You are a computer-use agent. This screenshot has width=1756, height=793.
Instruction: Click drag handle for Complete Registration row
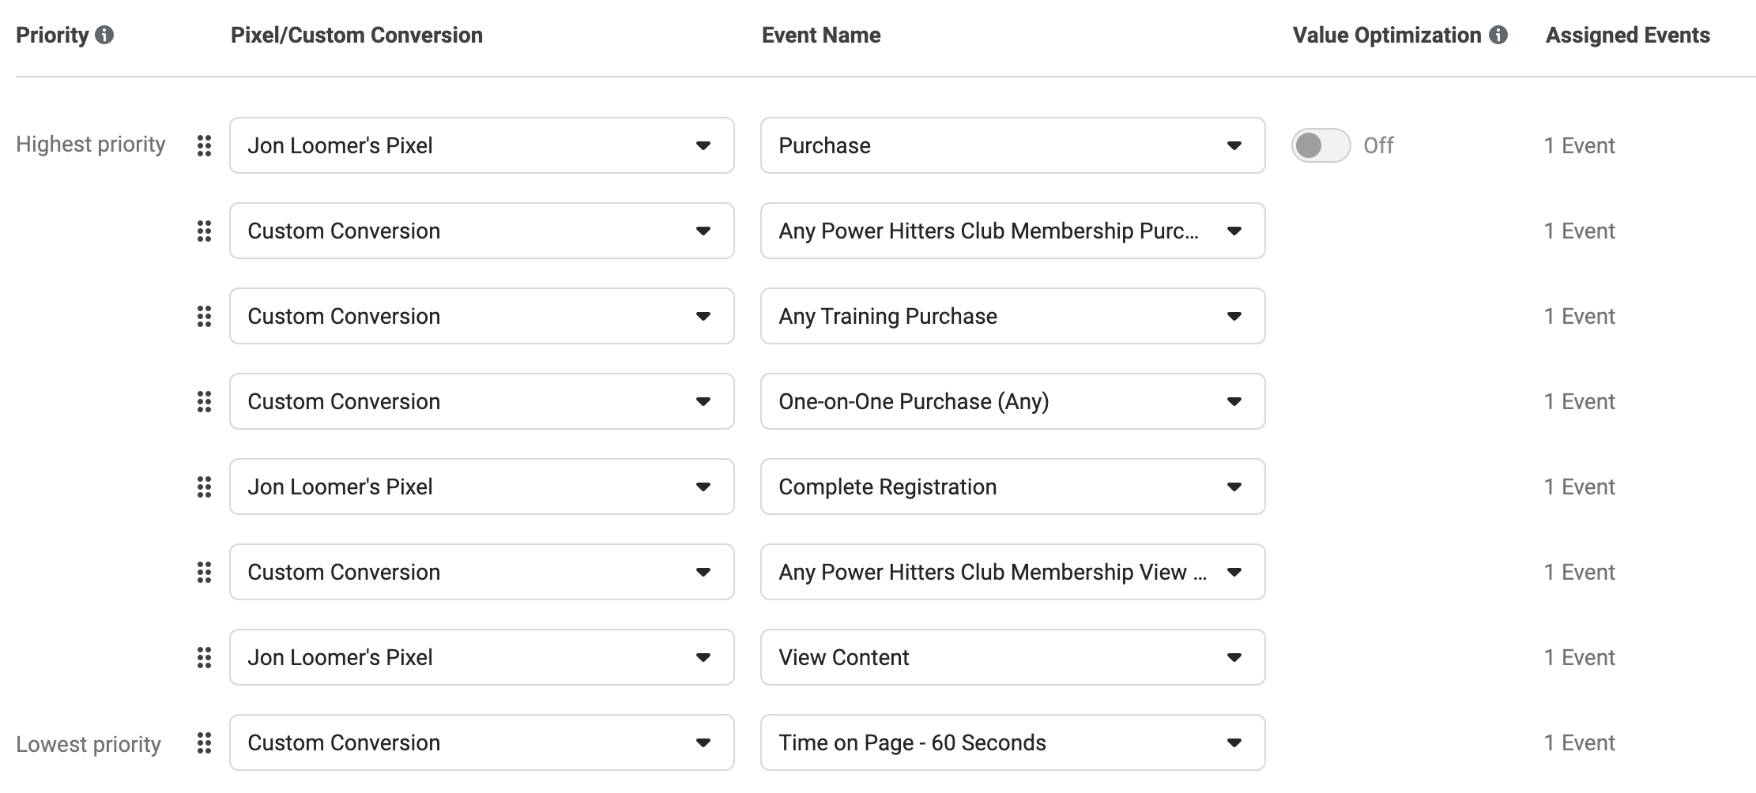point(204,487)
